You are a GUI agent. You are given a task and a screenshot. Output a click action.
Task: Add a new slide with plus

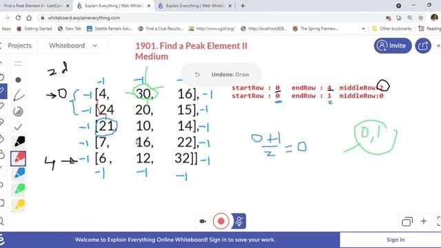[424, 221]
